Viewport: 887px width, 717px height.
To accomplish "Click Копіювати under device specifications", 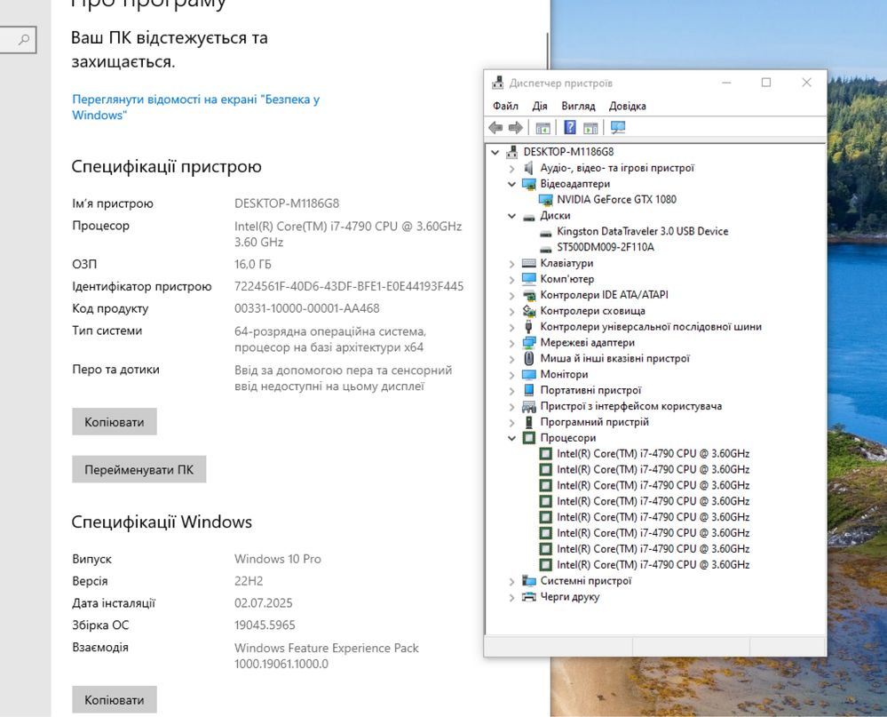I will pos(115,422).
